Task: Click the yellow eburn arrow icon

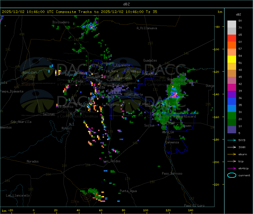Action: tap(232, 154)
